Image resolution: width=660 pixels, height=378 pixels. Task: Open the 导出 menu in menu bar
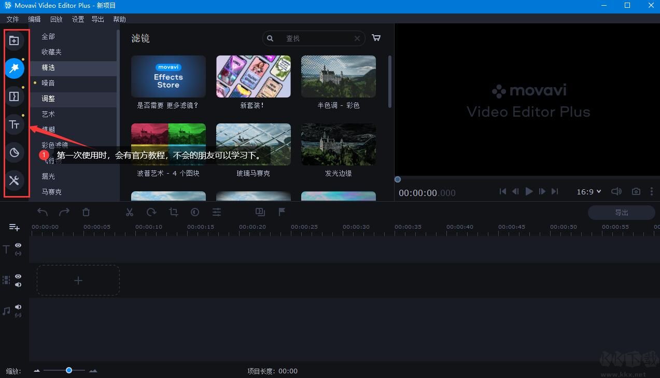[x=97, y=19]
